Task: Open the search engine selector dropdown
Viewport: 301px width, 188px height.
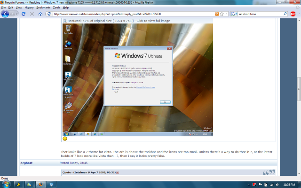Action: click(x=234, y=14)
